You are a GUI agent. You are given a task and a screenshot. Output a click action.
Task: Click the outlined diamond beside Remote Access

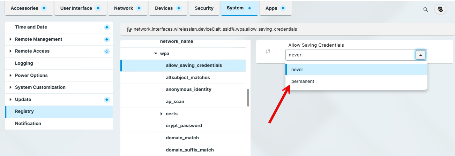point(107,51)
